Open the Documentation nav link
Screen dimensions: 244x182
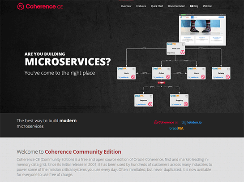pyautogui.click(x=176, y=6)
